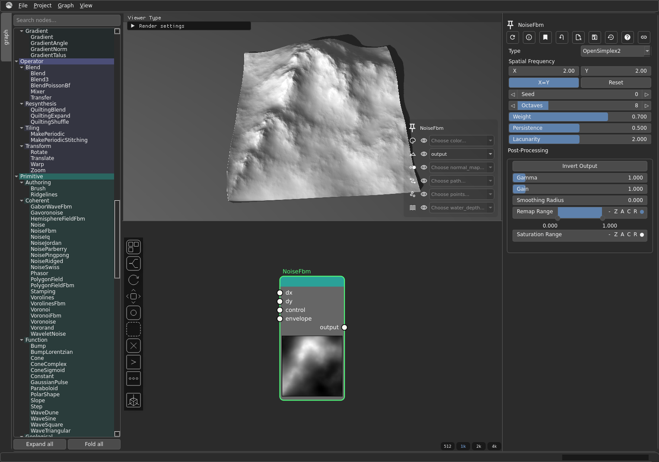Click the Persistence slider
Viewport: 659px width, 462px height.
[x=579, y=128]
